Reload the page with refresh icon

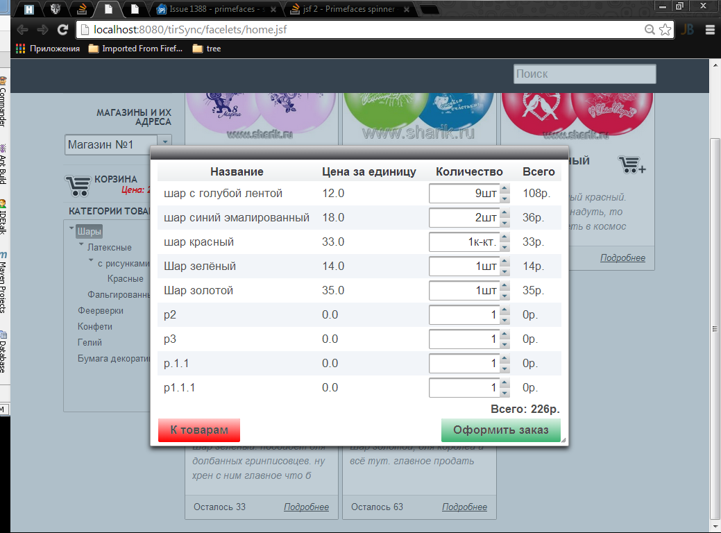(x=62, y=30)
